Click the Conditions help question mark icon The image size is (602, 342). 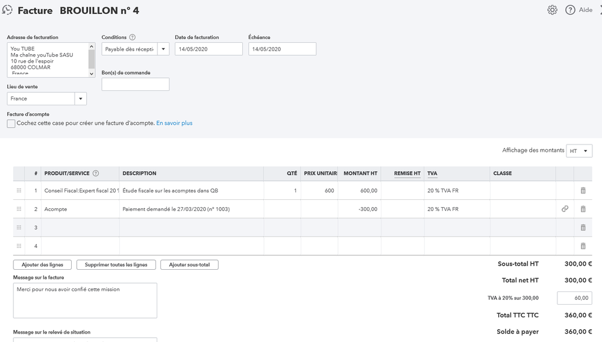[x=133, y=37]
